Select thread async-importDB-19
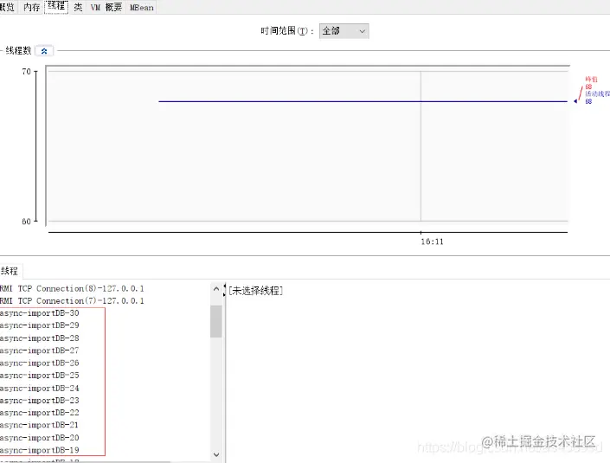The height and width of the screenshot is (463, 610). (x=39, y=450)
